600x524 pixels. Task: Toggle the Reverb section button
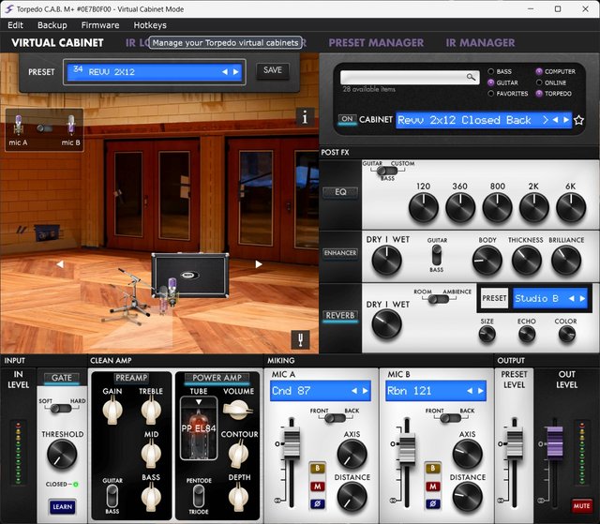[340, 316]
